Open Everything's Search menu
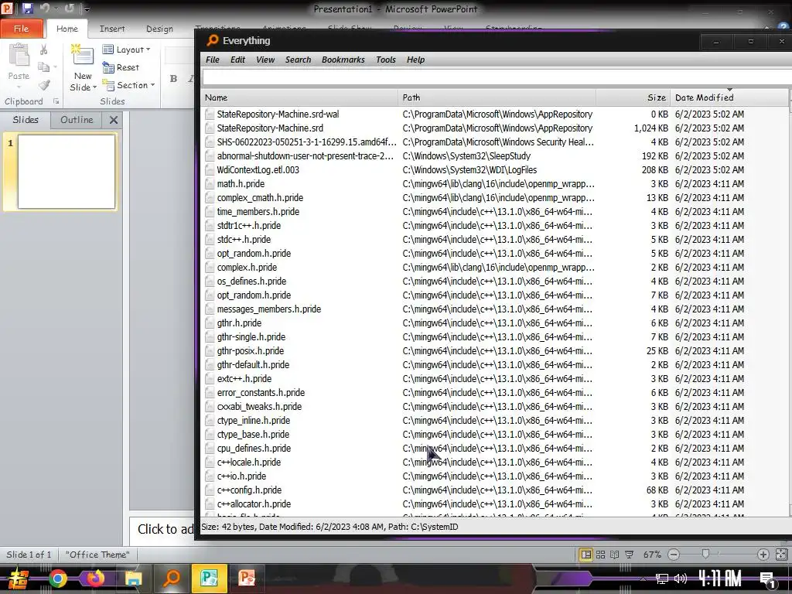Screen dimensions: 792x594 click(298, 60)
